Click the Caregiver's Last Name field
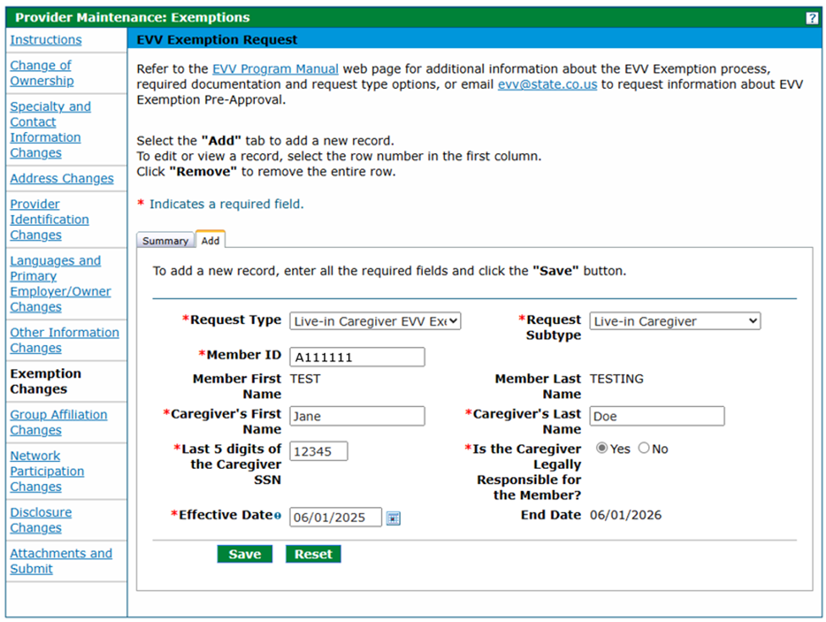This screenshot has height=622, width=826. pyautogui.click(x=657, y=416)
